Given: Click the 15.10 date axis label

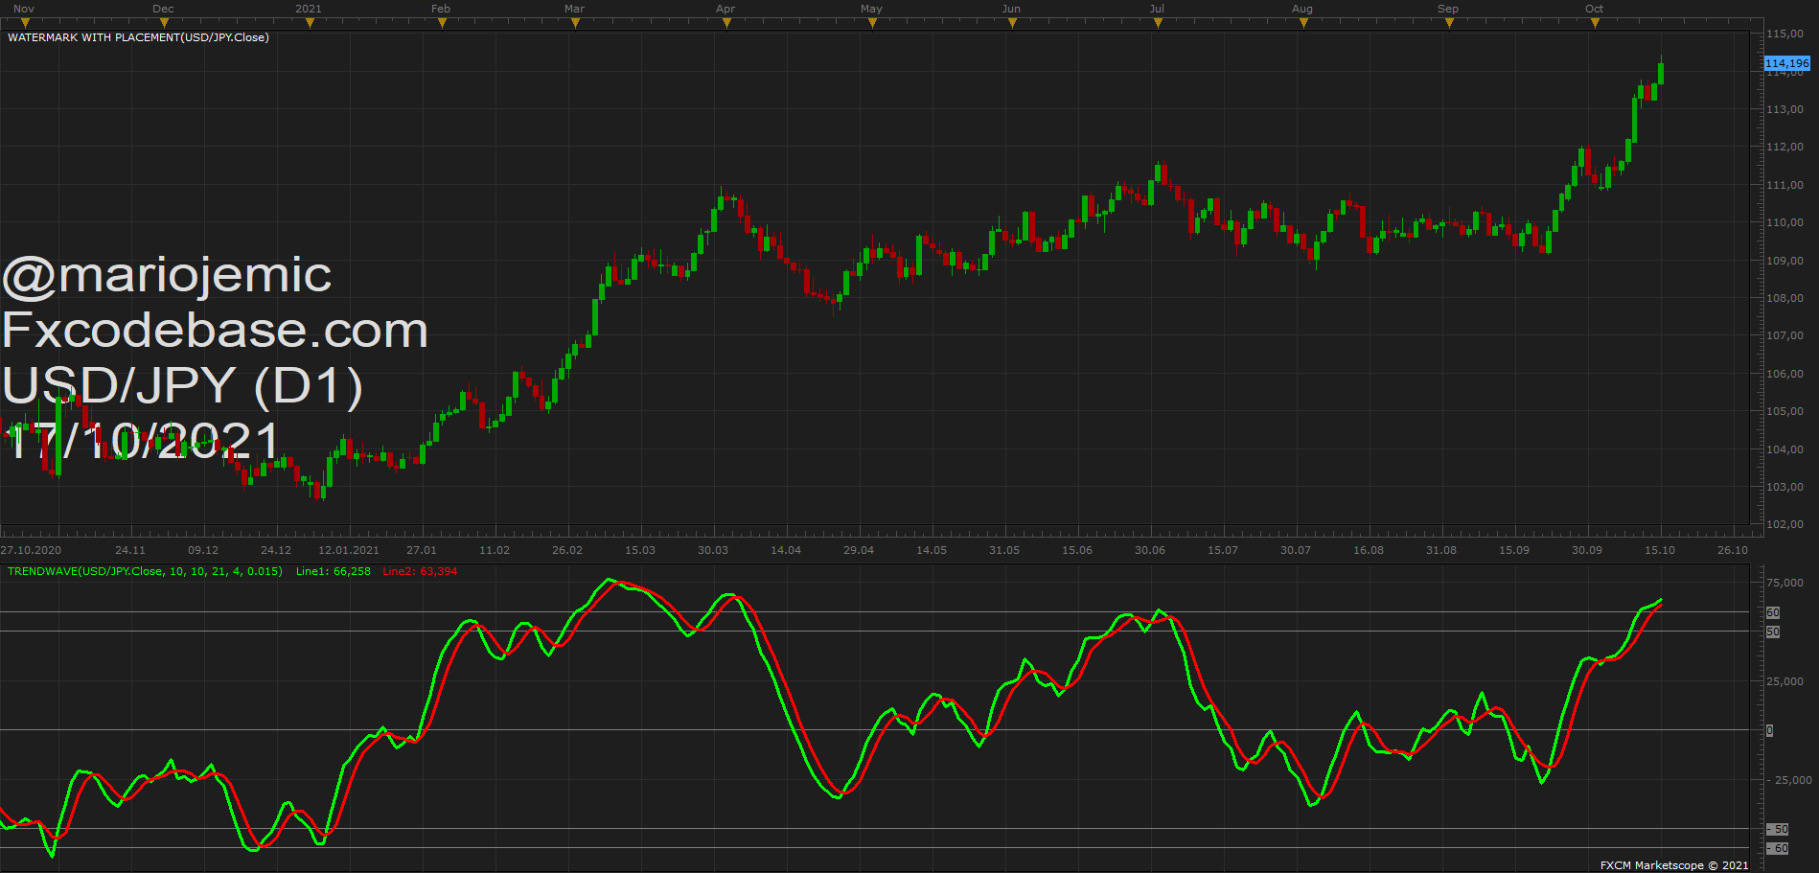Looking at the screenshot, I should 1660,550.
